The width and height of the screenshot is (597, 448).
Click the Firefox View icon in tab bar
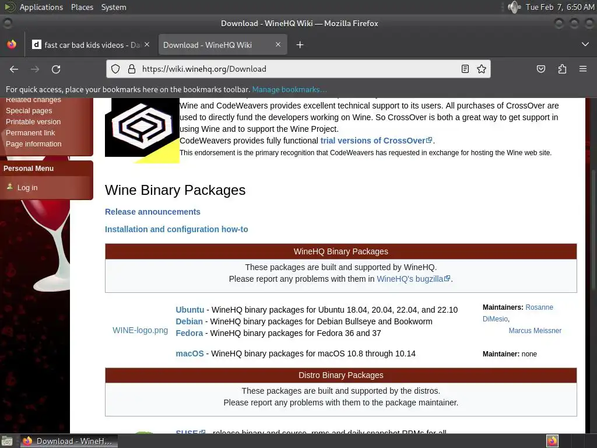[x=12, y=44]
